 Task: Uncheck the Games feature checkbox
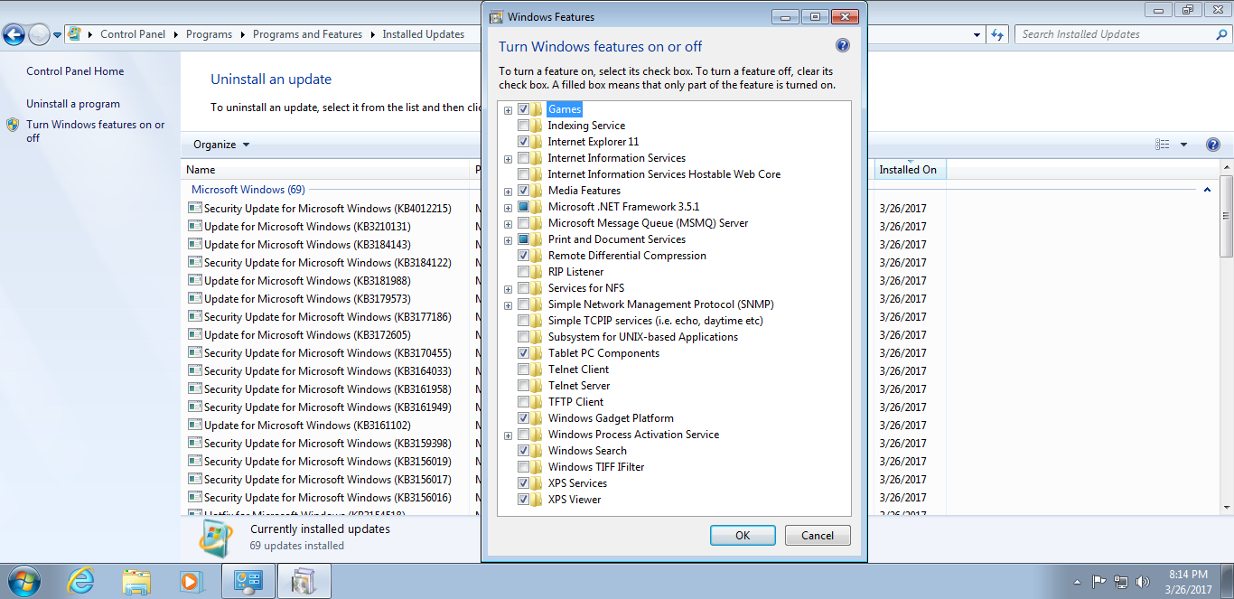click(523, 109)
